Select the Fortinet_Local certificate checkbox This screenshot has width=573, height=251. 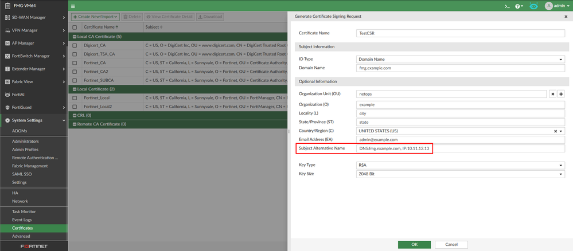75,98
